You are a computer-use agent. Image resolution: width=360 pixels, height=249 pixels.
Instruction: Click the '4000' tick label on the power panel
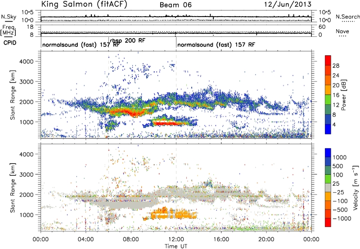[x=27, y=62]
